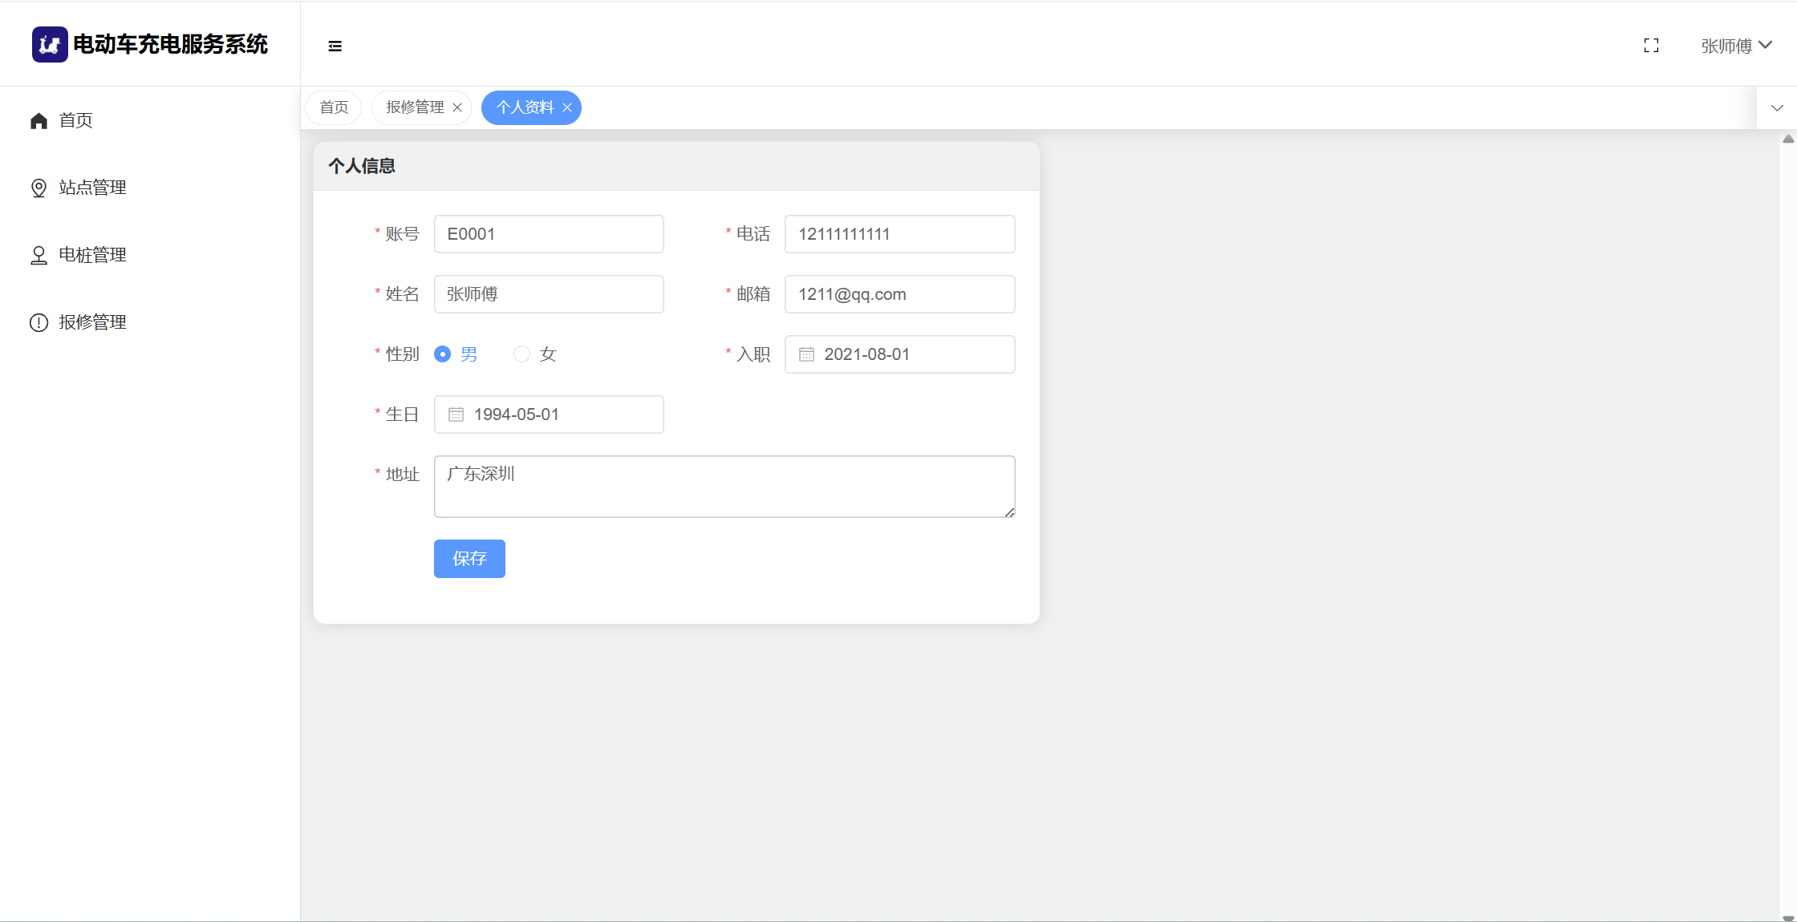Select the 男 gender radio button
The width and height of the screenshot is (1797, 922).
(x=442, y=354)
